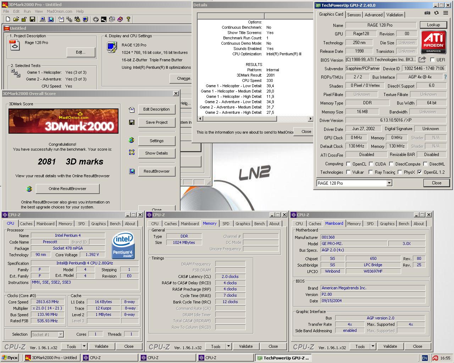
Task: Click the benchmark ring toolbar icon
Action: pos(95,19)
